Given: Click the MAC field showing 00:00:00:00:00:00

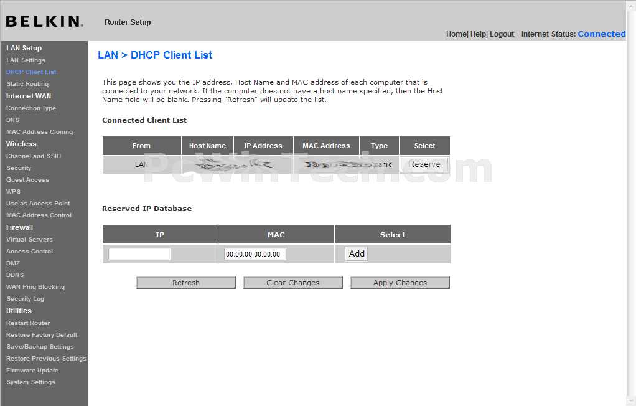Looking at the screenshot, I should click(x=255, y=254).
